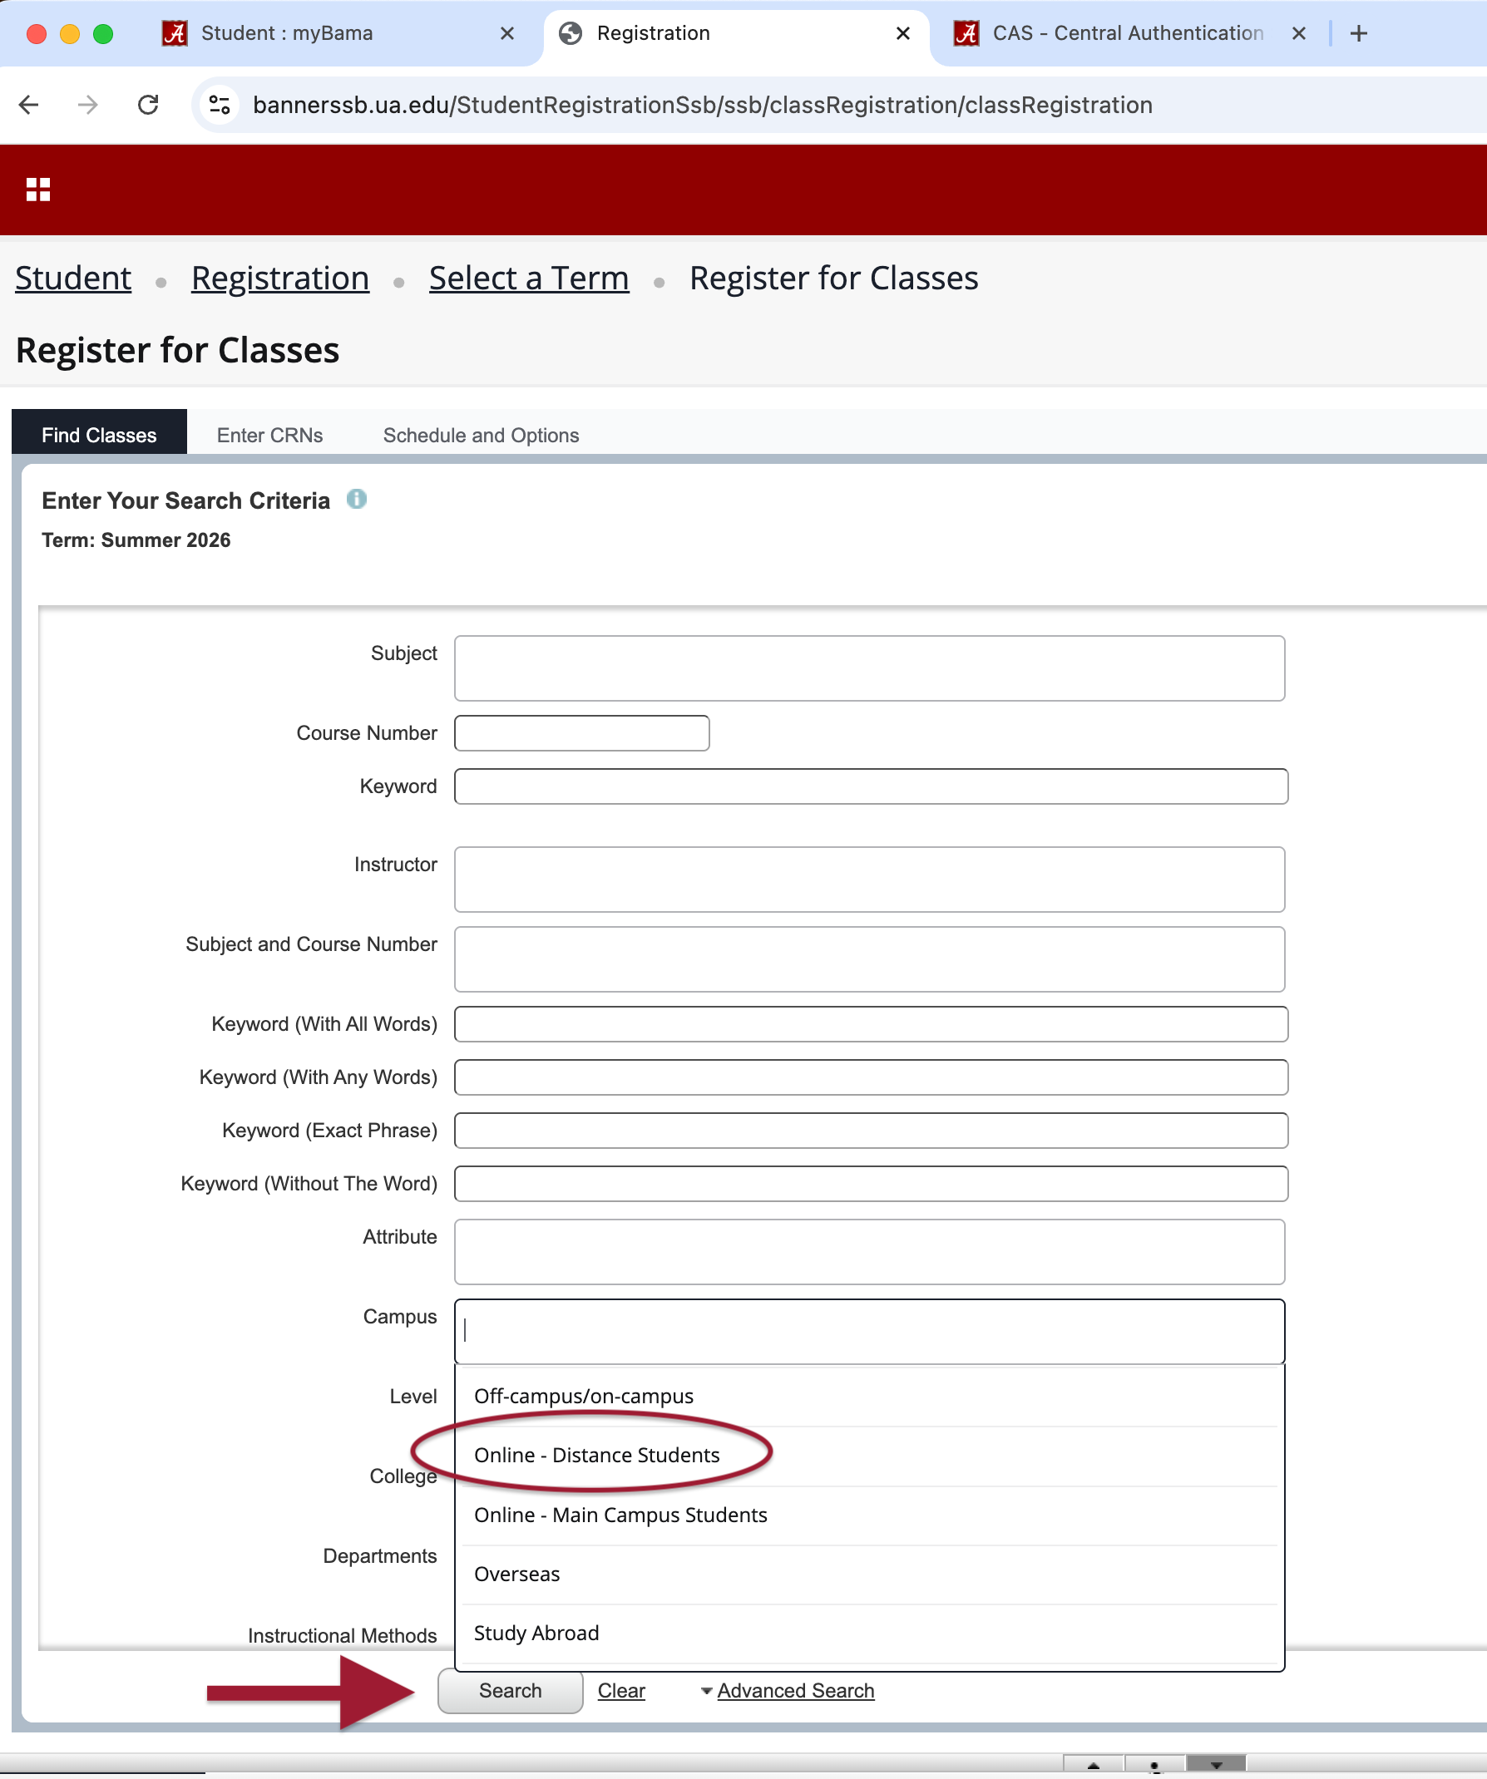The width and height of the screenshot is (1487, 1779).
Task: Close the Student : myBama tab
Action: 507,34
